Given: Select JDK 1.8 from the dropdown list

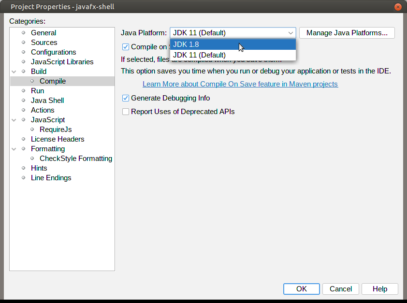Looking at the screenshot, I should coord(232,44).
